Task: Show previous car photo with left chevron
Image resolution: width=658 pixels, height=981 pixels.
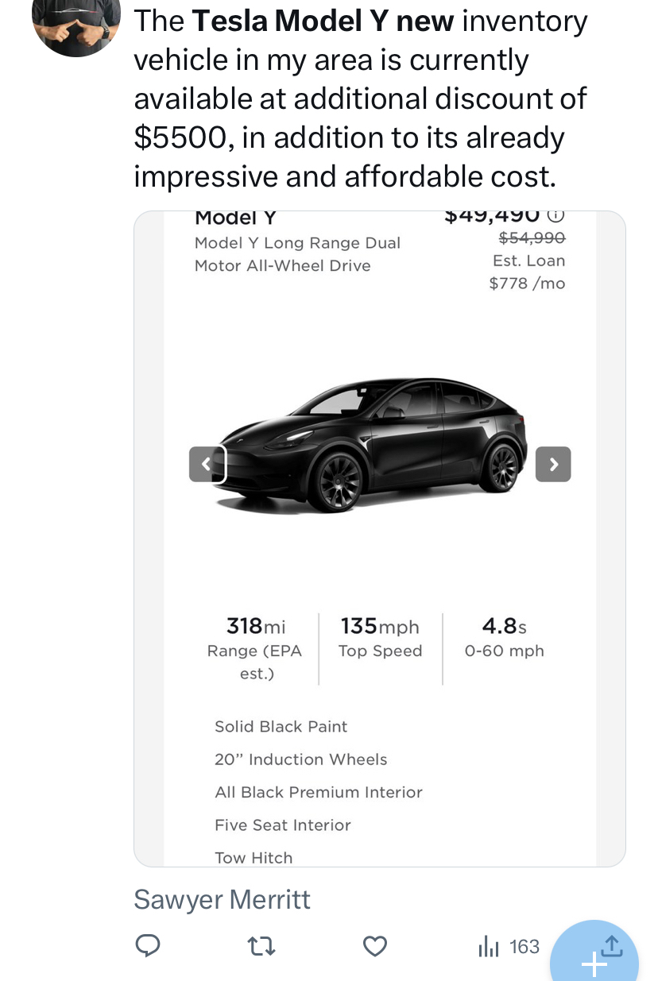Action: [x=207, y=464]
